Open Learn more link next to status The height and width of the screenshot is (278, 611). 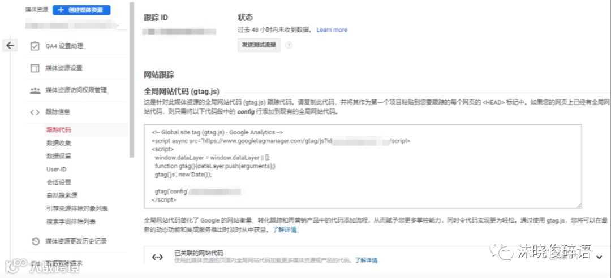pos(332,30)
